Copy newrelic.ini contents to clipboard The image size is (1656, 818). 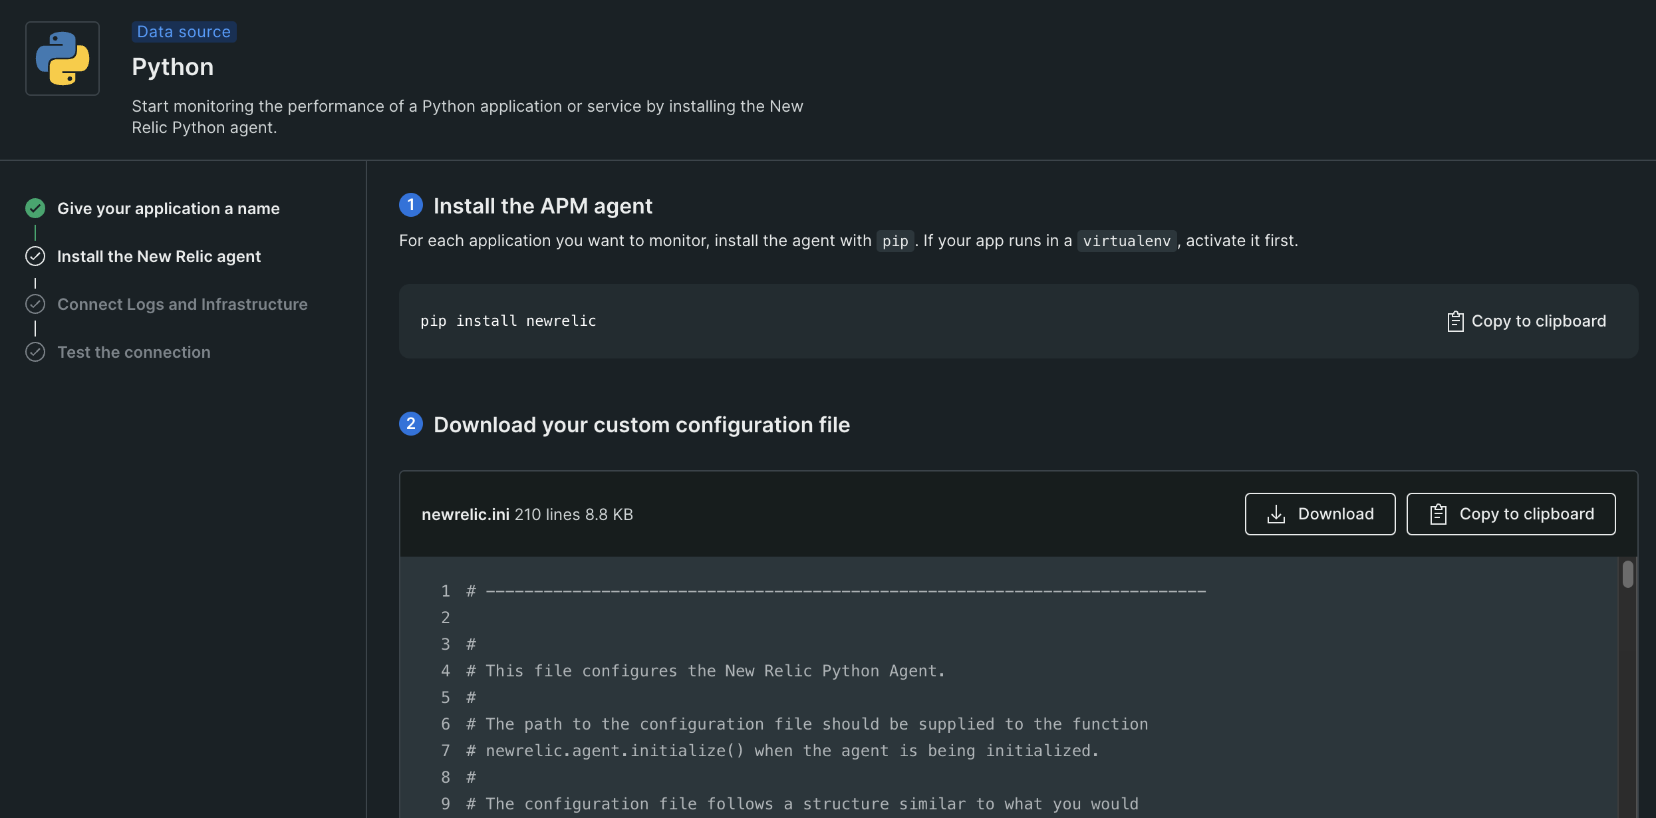click(x=1511, y=514)
